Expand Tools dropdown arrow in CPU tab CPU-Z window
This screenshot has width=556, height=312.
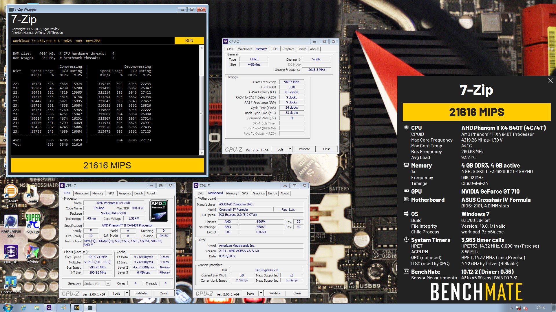click(127, 293)
